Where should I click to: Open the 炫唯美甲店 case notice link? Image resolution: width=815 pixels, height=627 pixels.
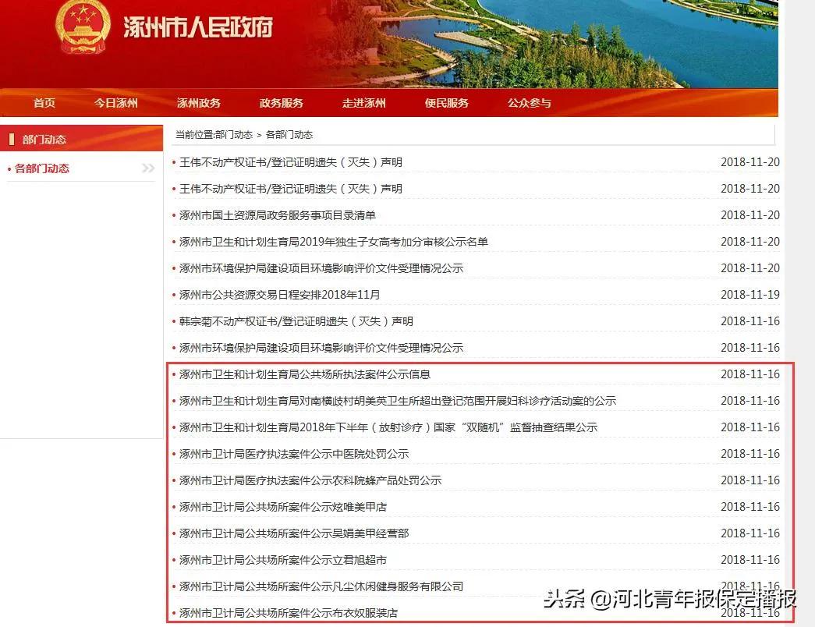click(x=283, y=507)
